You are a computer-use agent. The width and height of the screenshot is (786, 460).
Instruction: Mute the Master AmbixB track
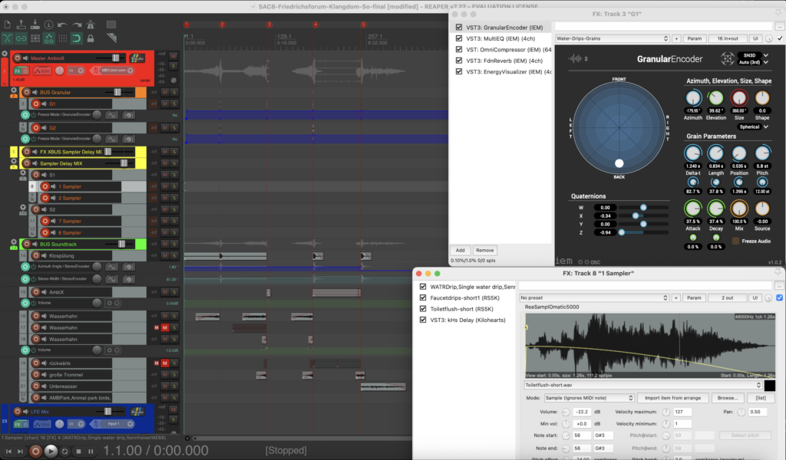[x=173, y=56]
